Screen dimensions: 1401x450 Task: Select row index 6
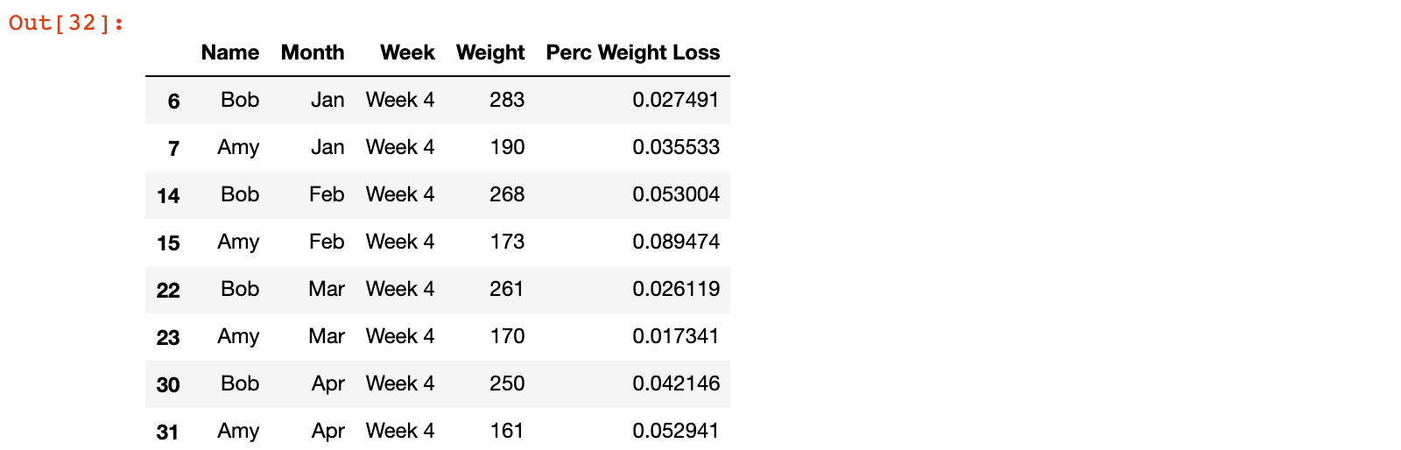173,101
